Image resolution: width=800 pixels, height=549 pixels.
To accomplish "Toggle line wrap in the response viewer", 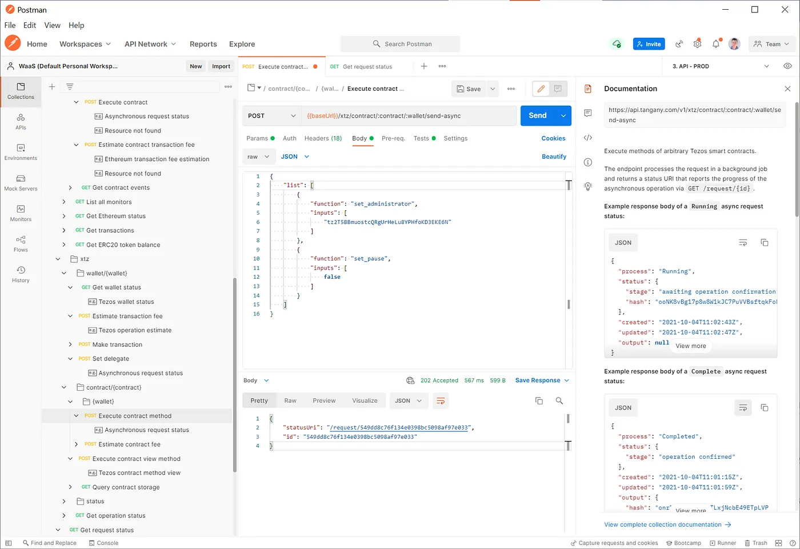I will coord(441,401).
